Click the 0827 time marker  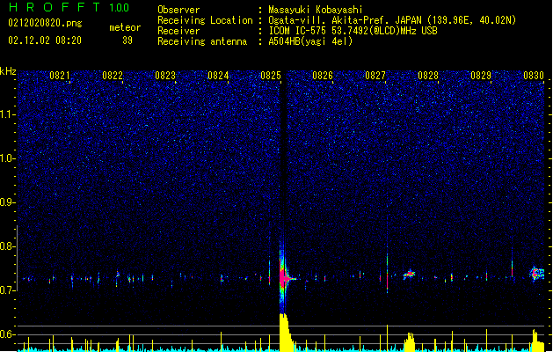[375, 76]
